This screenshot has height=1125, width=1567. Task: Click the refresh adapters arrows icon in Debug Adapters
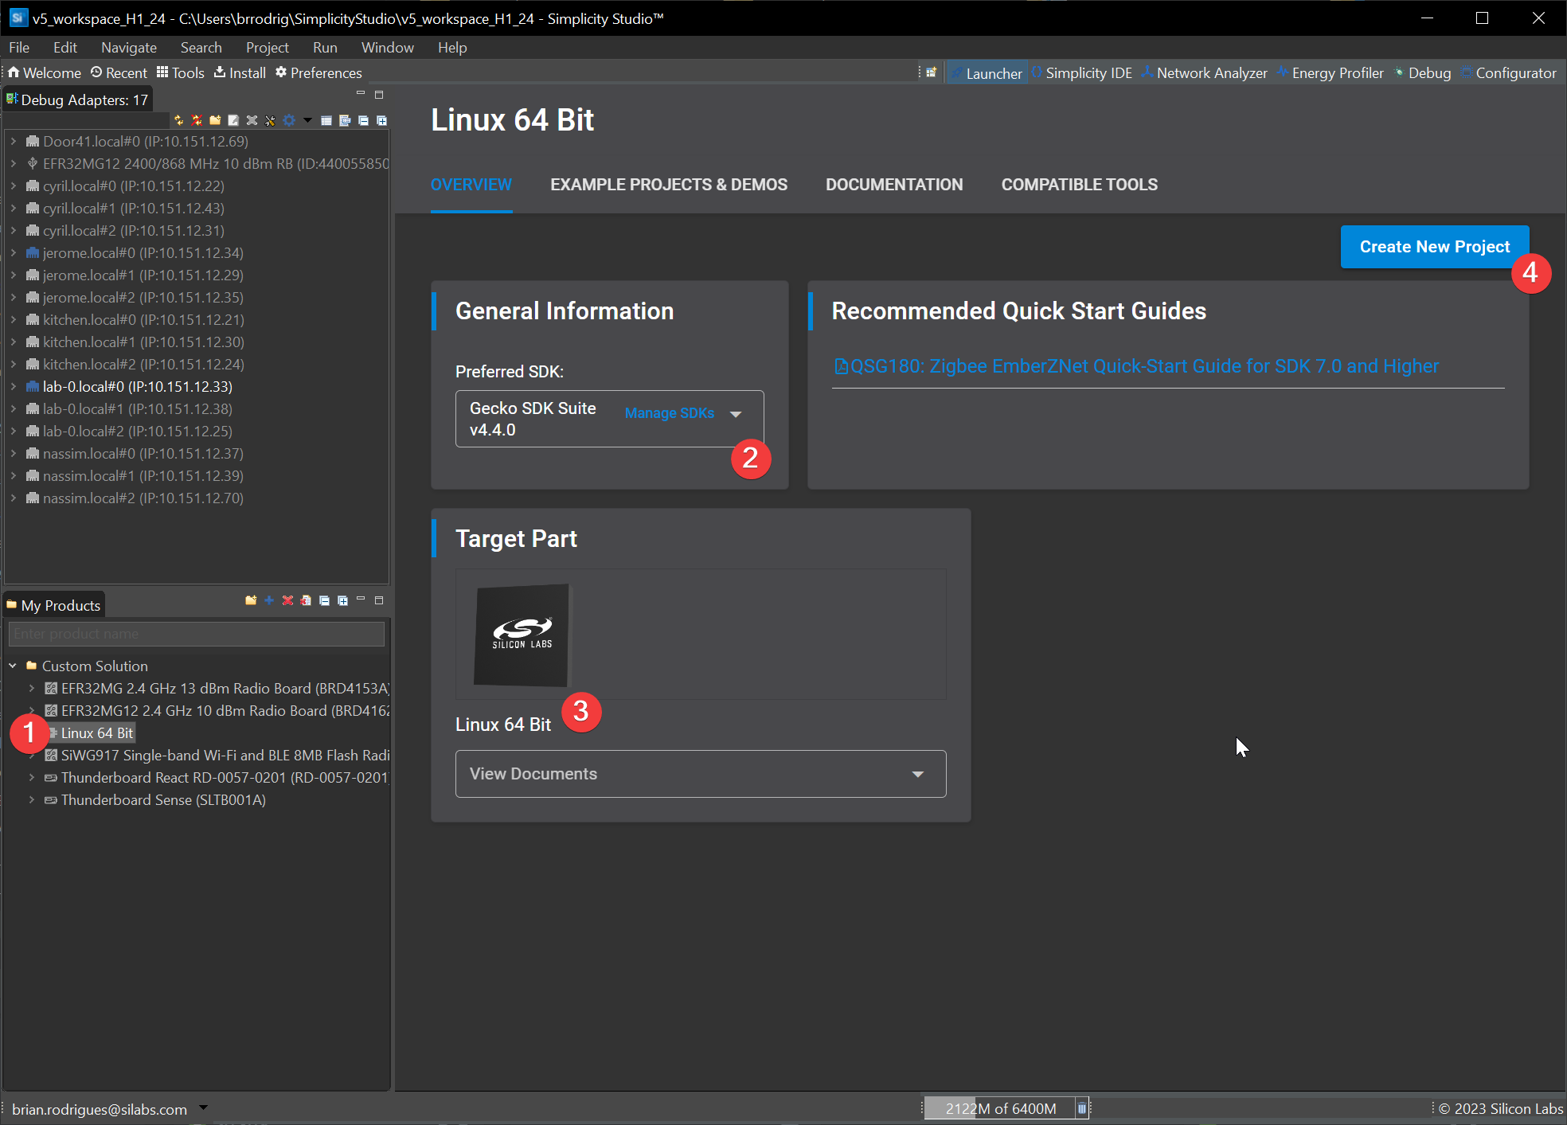pos(178,120)
